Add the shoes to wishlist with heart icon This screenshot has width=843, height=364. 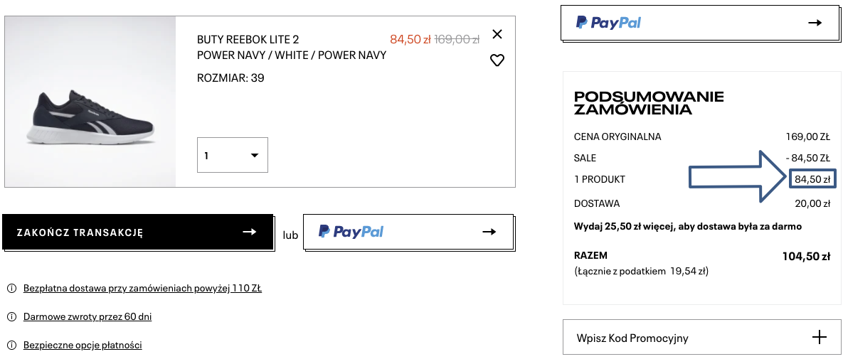pyautogui.click(x=497, y=60)
